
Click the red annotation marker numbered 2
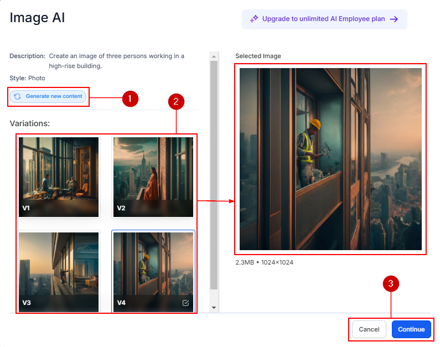(x=175, y=101)
